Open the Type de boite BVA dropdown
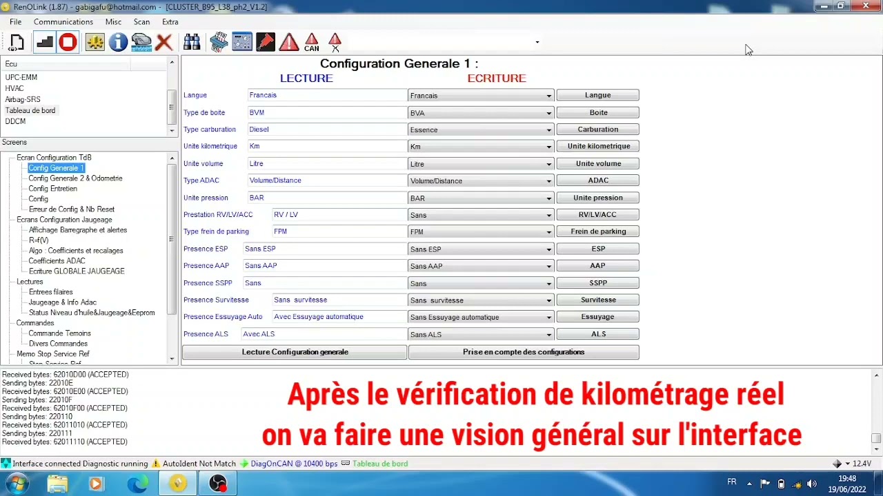This screenshot has width=883, height=496. click(481, 113)
